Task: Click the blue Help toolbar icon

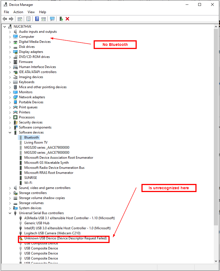Action: (37, 19)
